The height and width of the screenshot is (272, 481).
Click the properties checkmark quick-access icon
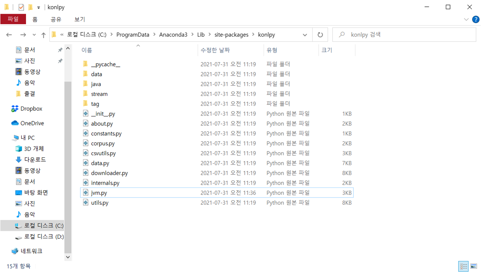(x=21, y=7)
